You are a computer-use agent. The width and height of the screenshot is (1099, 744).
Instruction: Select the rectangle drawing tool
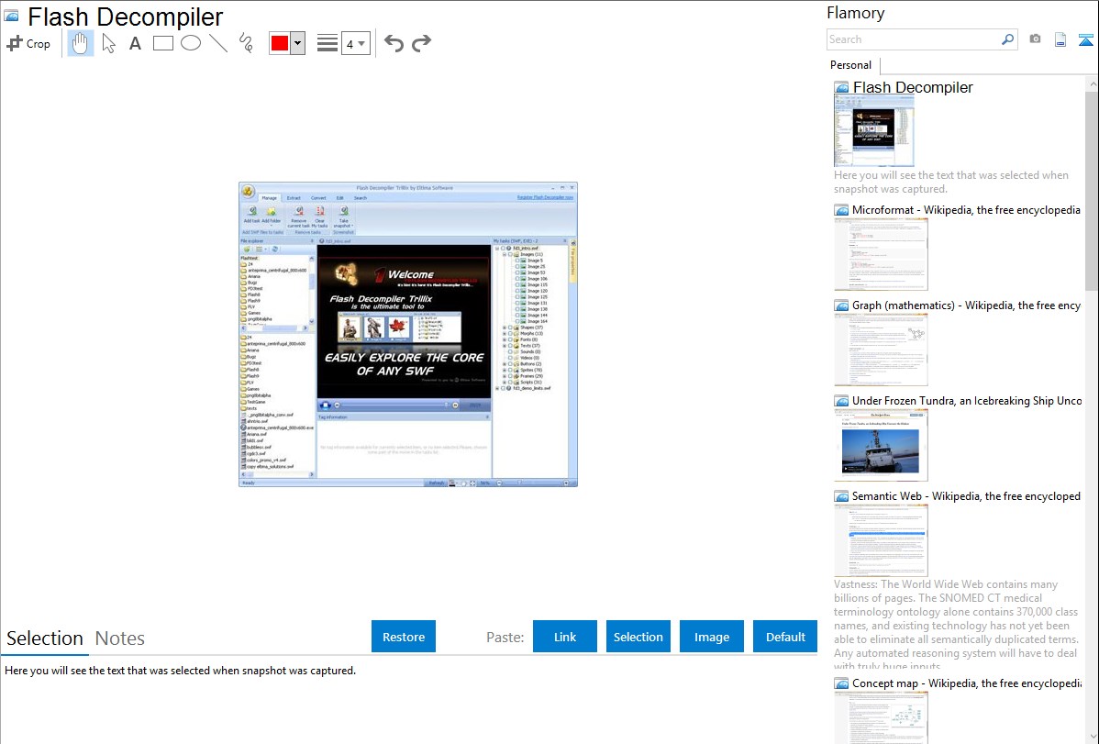coord(162,43)
